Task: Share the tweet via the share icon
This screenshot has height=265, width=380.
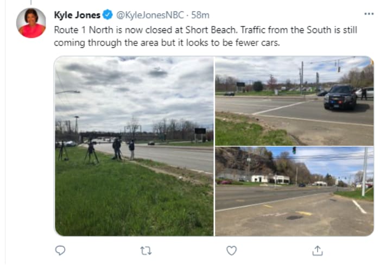Action: pos(318,250)
